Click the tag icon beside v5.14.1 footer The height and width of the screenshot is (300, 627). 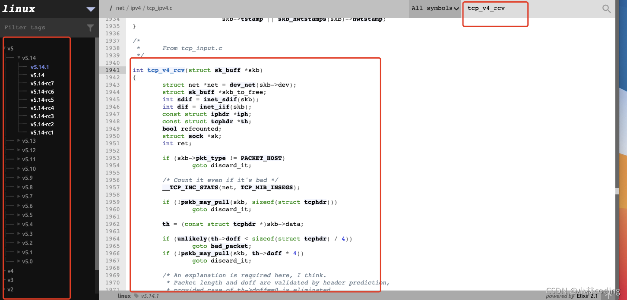tap(136, 296)
